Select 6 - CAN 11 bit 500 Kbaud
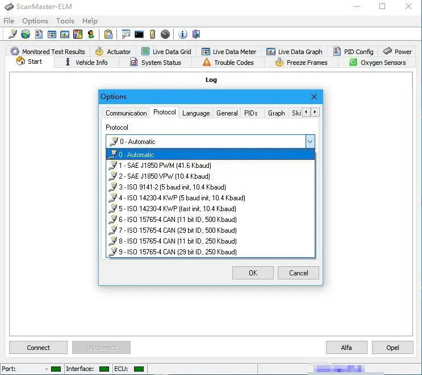This screenshot has width=422, height=375. click(x=210, y=219)
